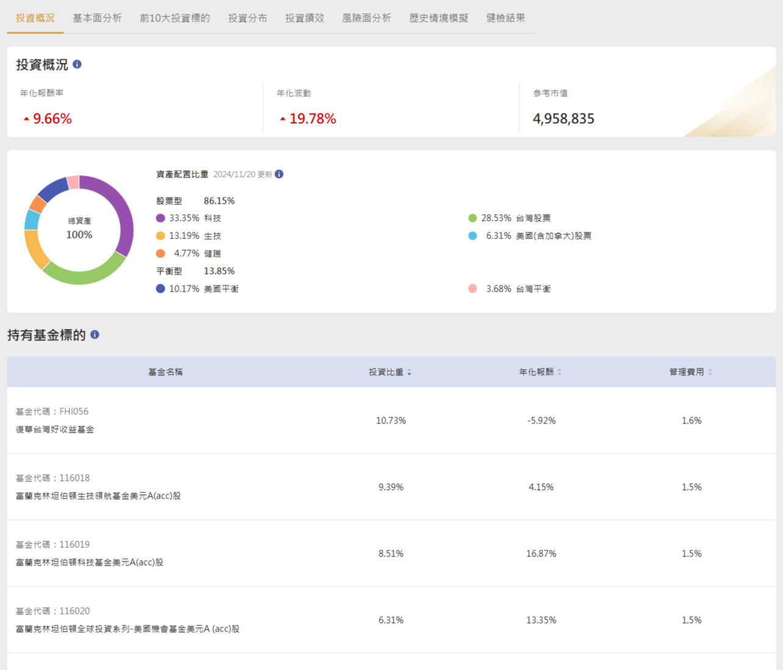This screenshot has width=783, height=670.
Task: Click info icon beside 持有基金標的 heading
Action: click(95, 334)
